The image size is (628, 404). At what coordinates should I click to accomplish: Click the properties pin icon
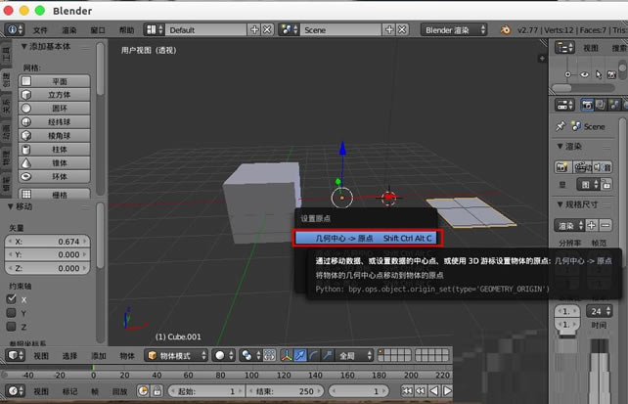pyautogui.click(x=561, y=126)
